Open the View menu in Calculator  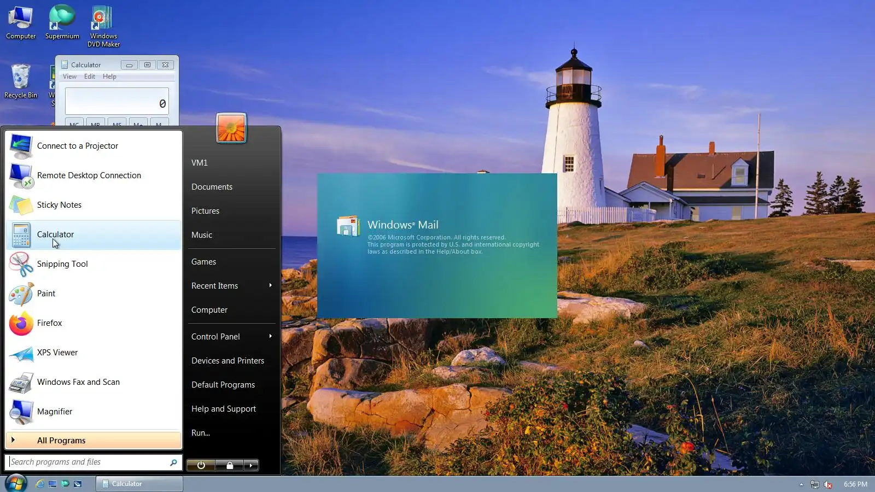point(69,77)
